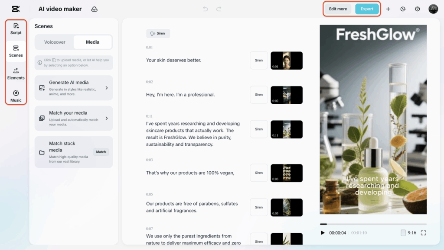Switch to the Voiceover tab

tap(55, 42)
